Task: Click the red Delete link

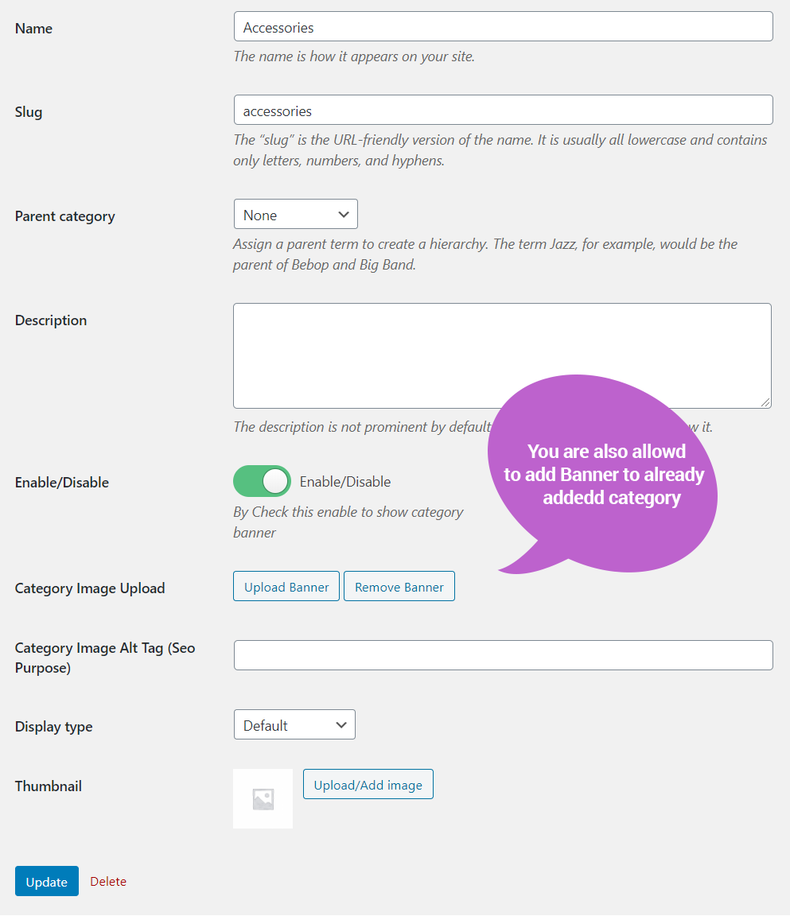Action: point(108,882)
